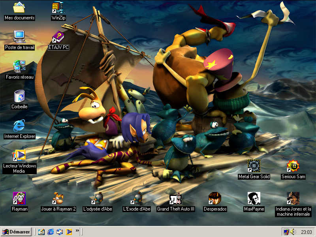Click the notepad edit icon in Quick Launch
Screen dimensions: 316x237
point(41,232)
